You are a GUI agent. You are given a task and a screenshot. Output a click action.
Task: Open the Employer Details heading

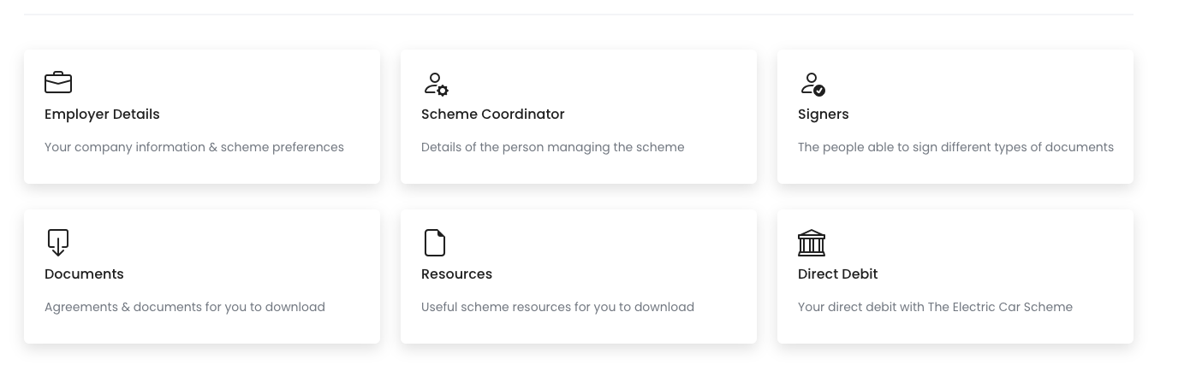[102, 115]
